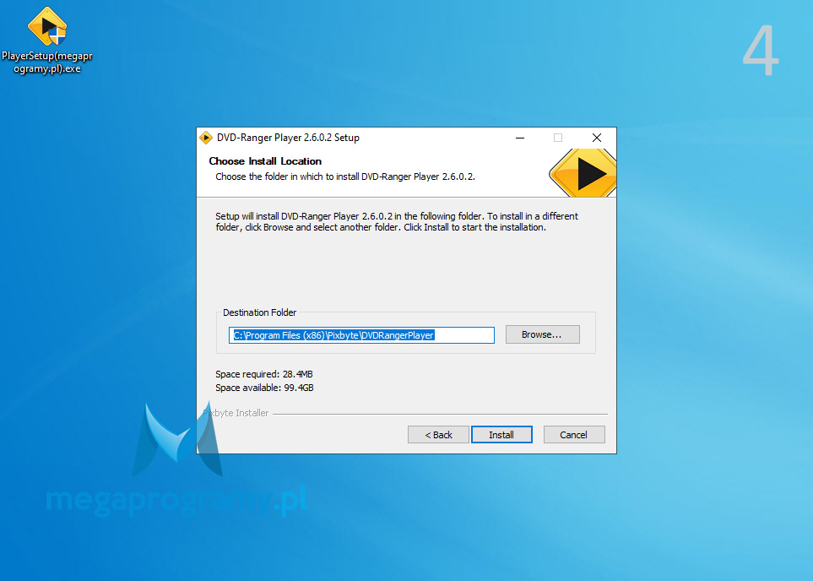This screenshot has height=581, width=813.
Task: Click the yellow play logo in the installer header
Action: click(x=583, y=173)
